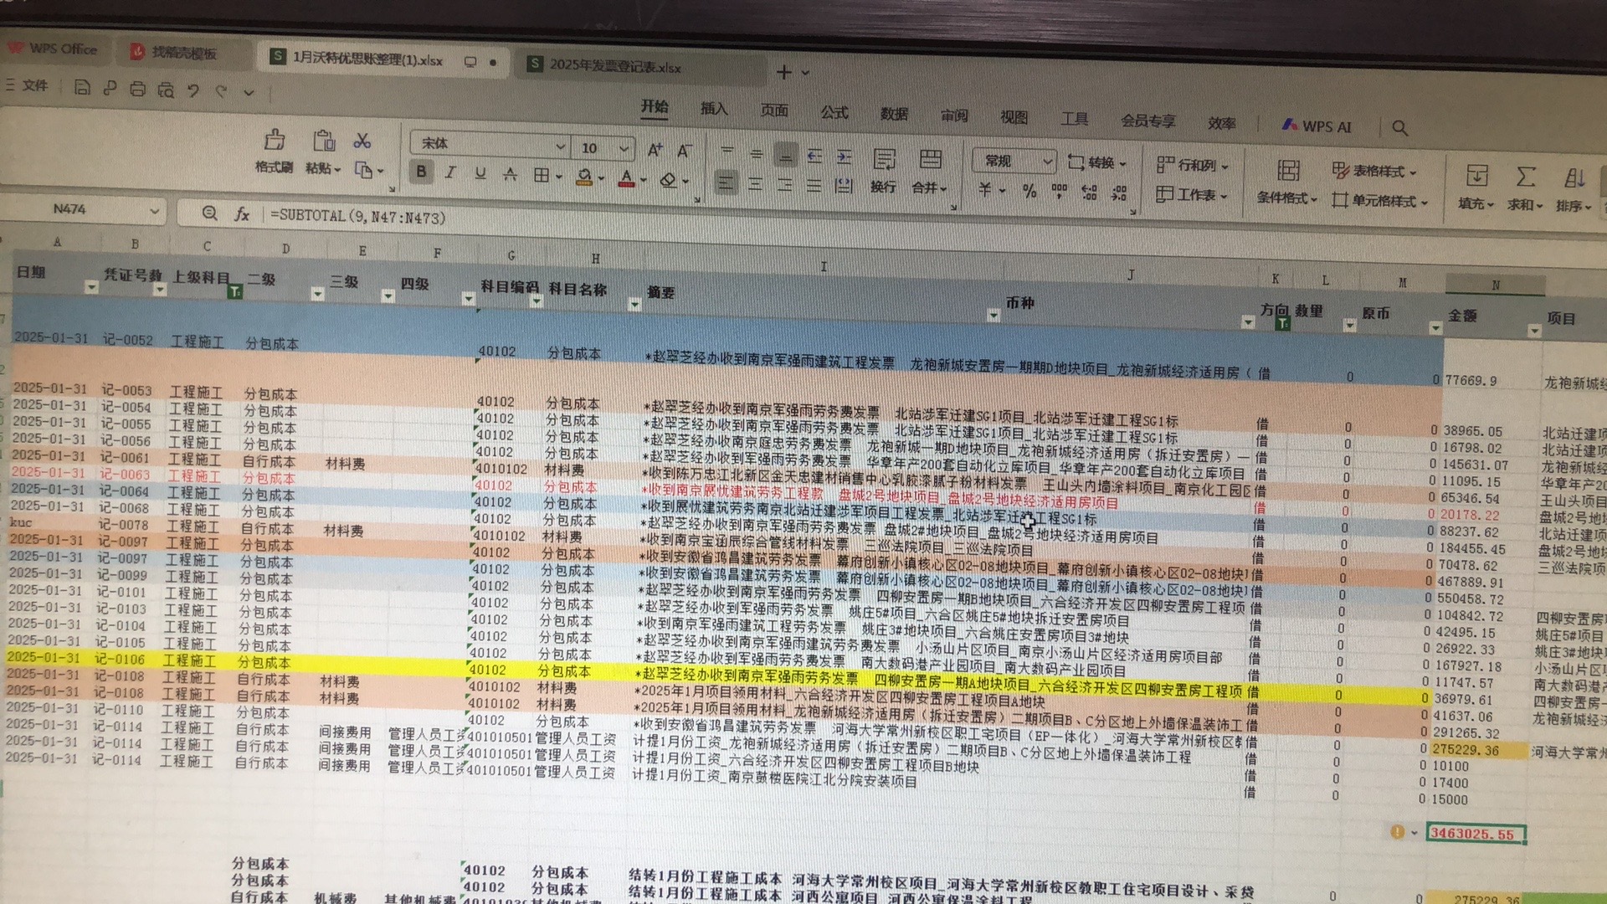
Task: Redo the last undone action
Action: click(221, 90)
